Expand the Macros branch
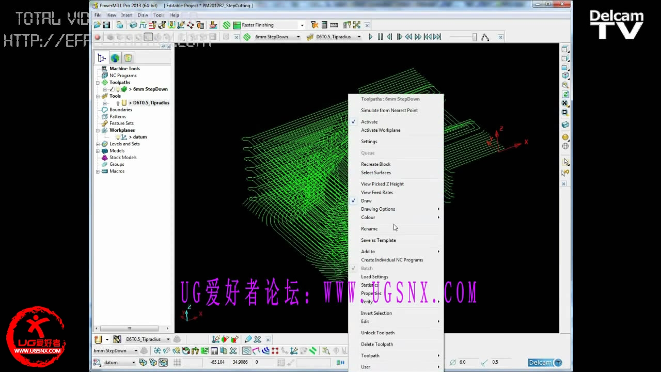661x372 pixels. tap(98, 171)
